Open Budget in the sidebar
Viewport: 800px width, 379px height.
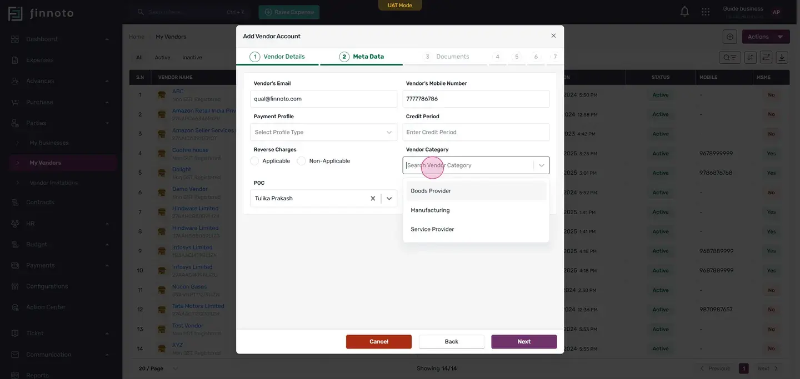(37, 244)
